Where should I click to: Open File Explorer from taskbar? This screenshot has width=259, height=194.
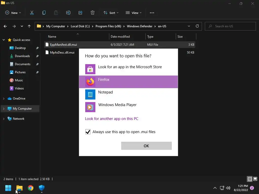click(19, 188)
